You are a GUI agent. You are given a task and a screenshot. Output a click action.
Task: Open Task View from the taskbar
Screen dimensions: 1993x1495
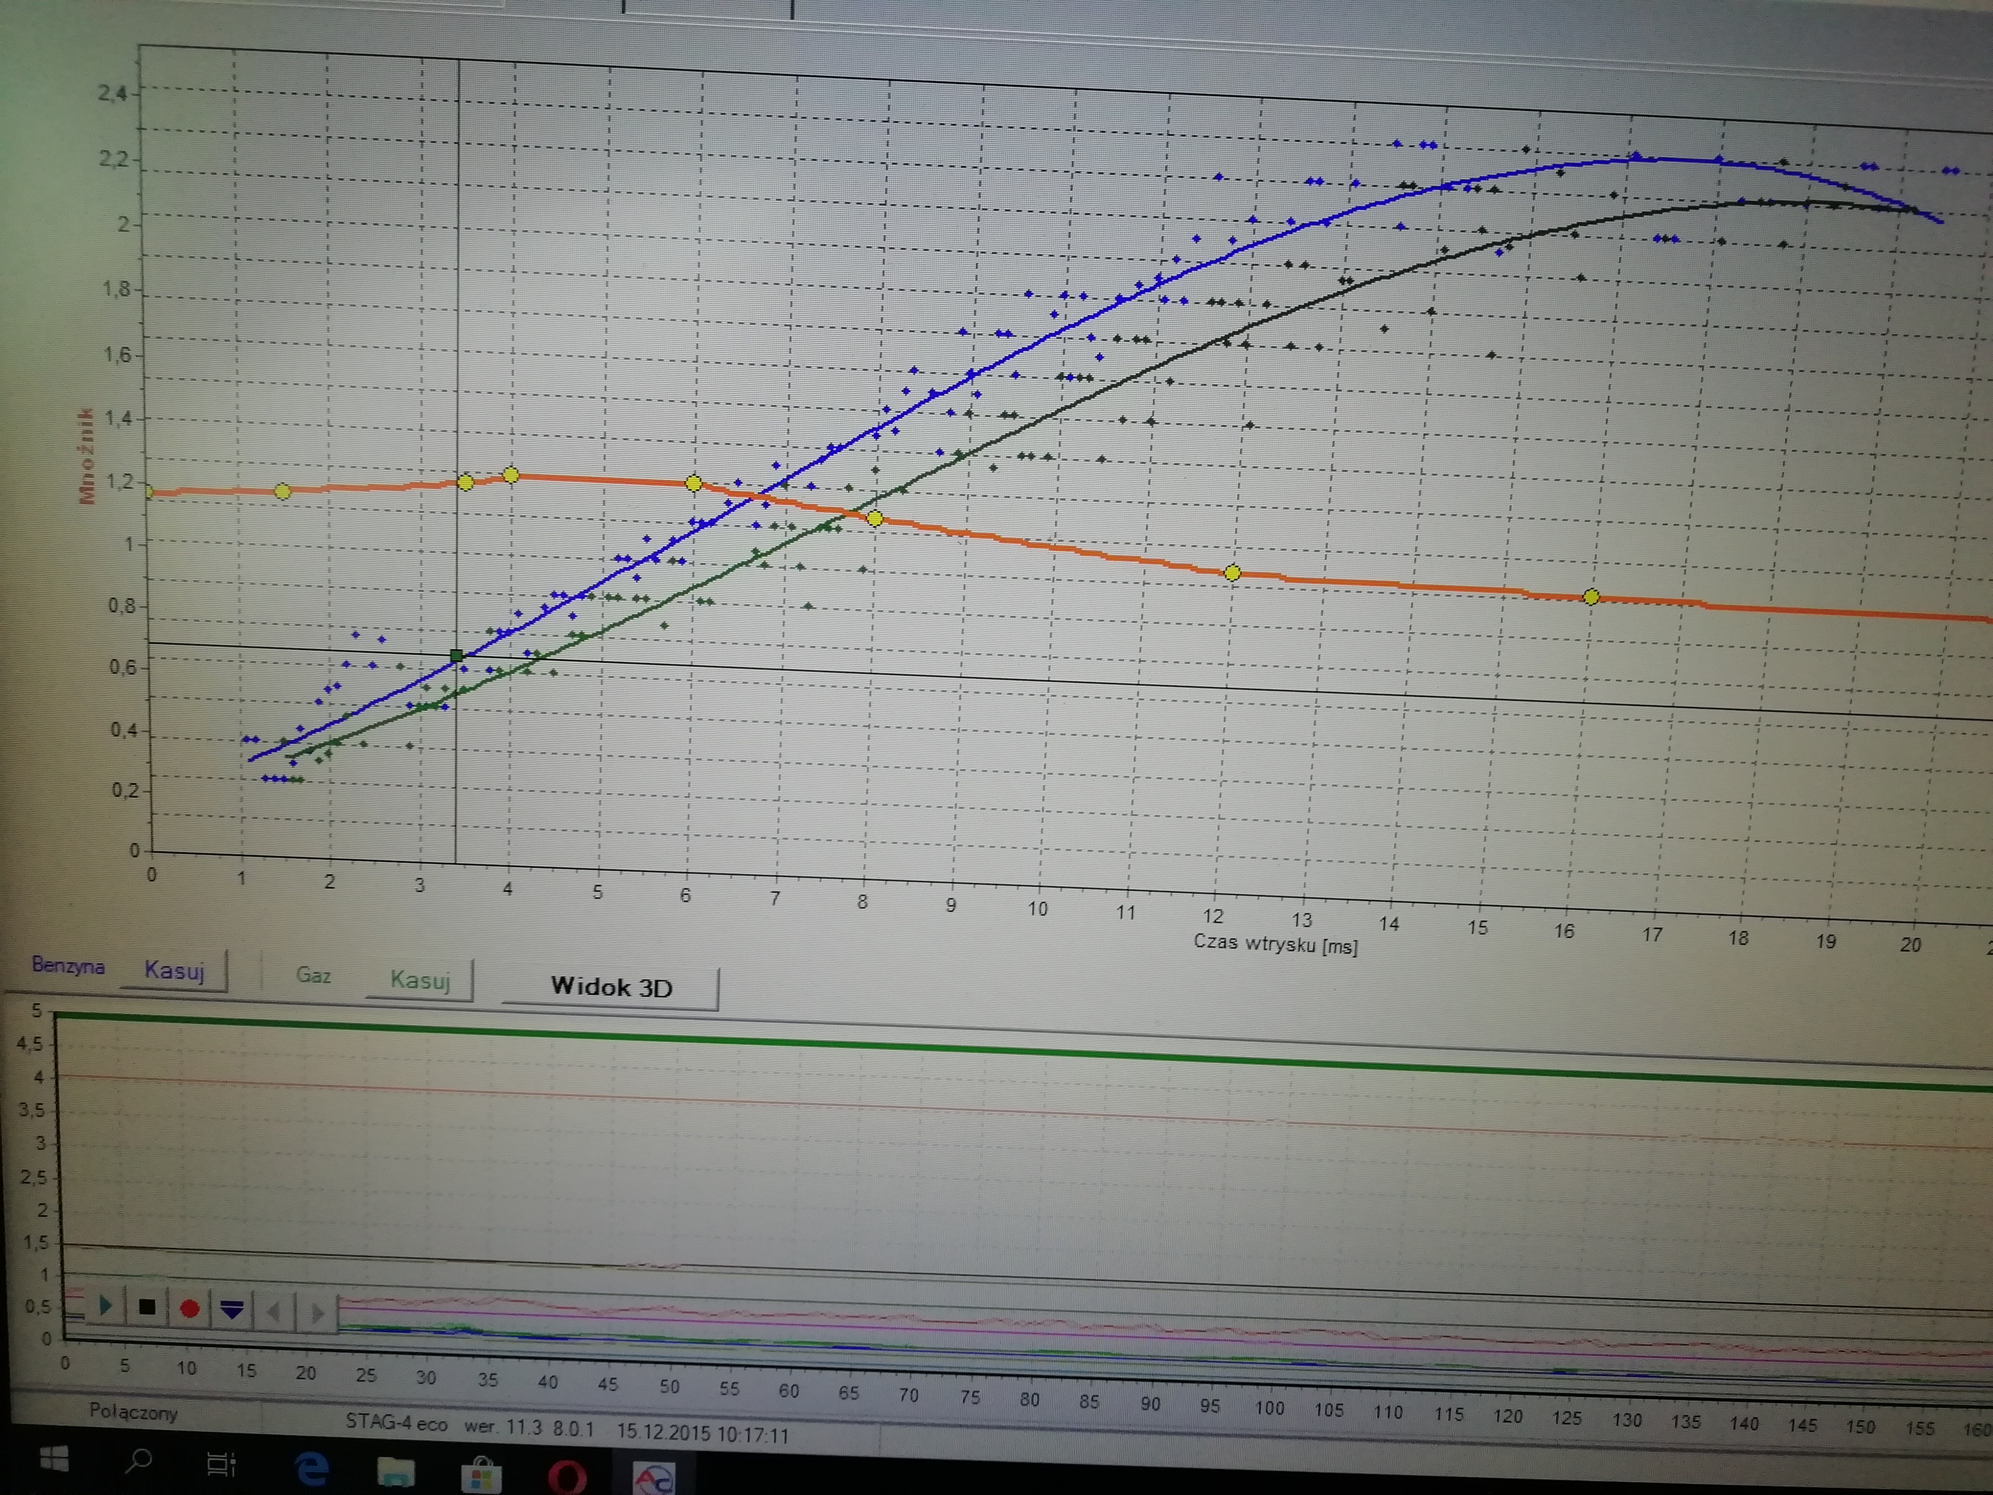point(221,1464)
